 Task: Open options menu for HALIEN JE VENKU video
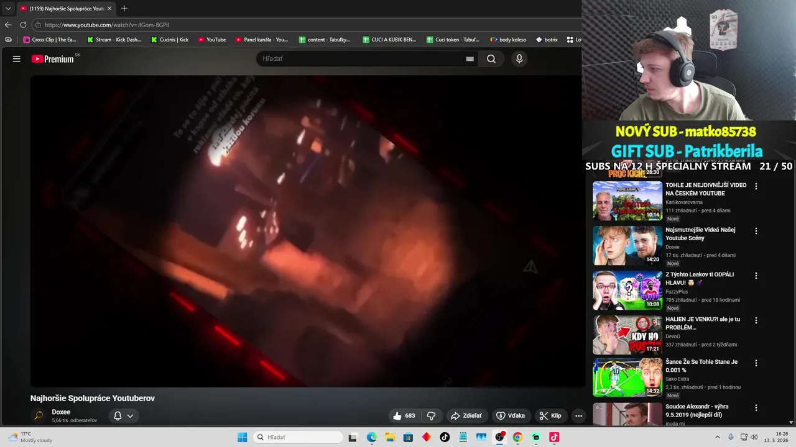[756, 320]
